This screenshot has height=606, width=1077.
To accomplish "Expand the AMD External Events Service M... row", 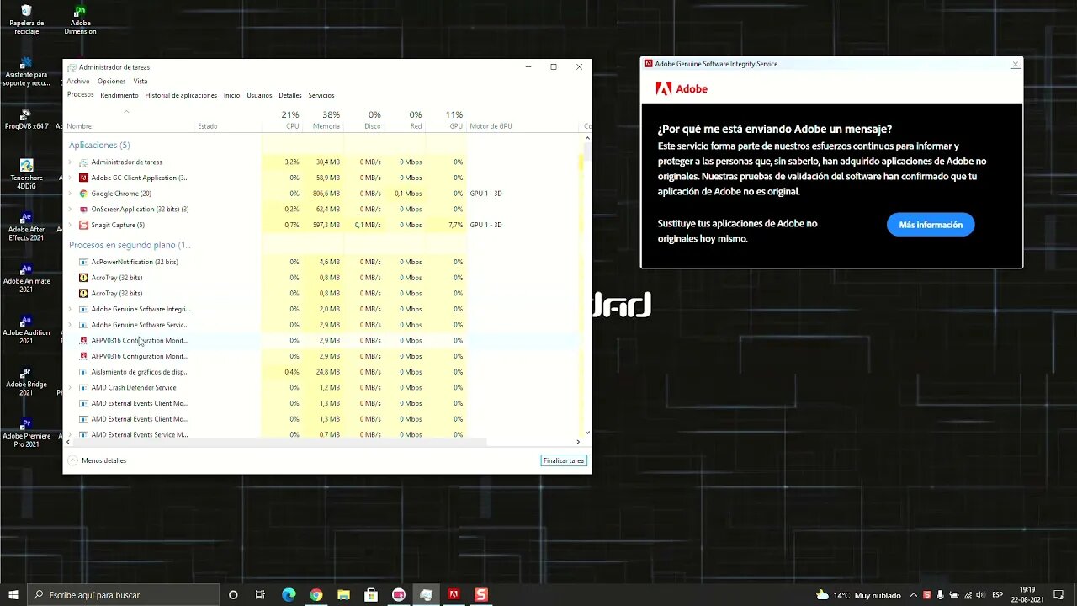I will point(70,434).
